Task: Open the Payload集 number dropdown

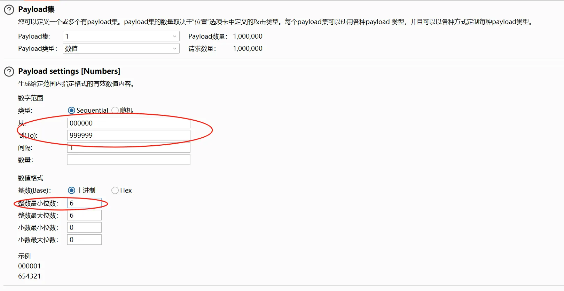Action: pos(121,36)
